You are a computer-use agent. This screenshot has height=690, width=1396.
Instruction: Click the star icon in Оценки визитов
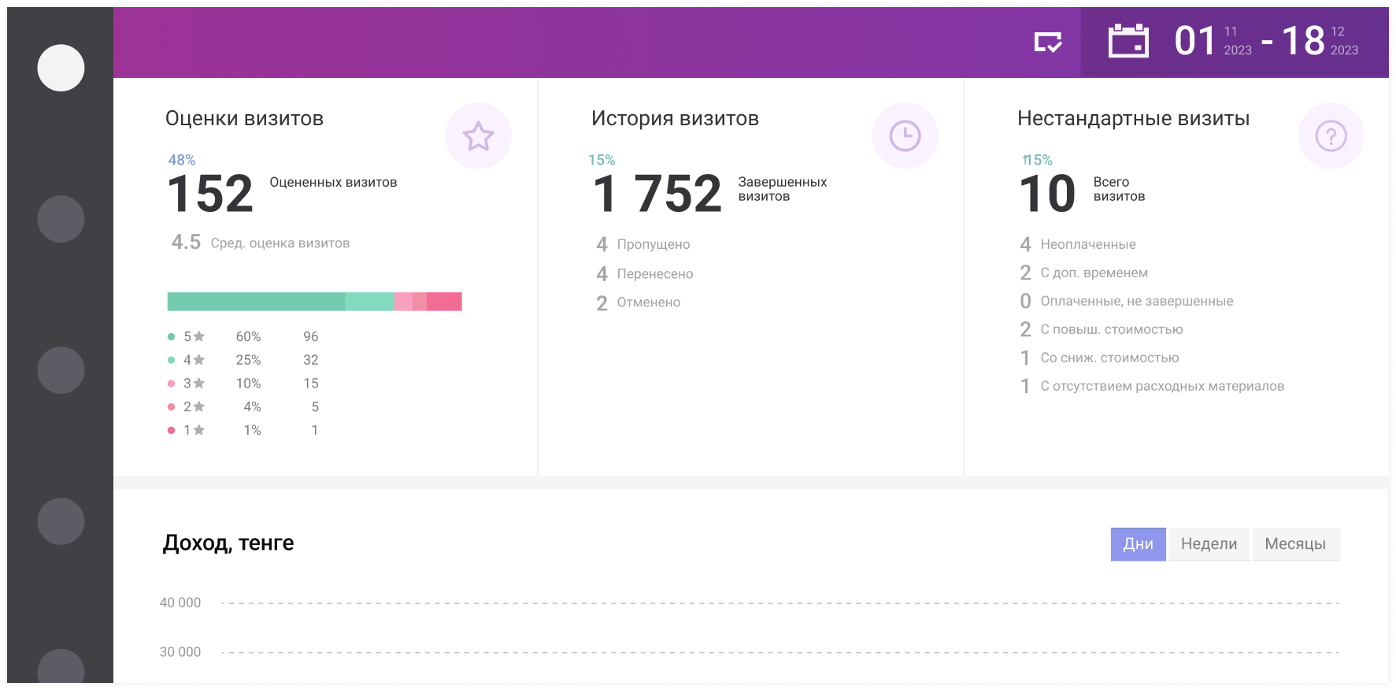[478, 136]
